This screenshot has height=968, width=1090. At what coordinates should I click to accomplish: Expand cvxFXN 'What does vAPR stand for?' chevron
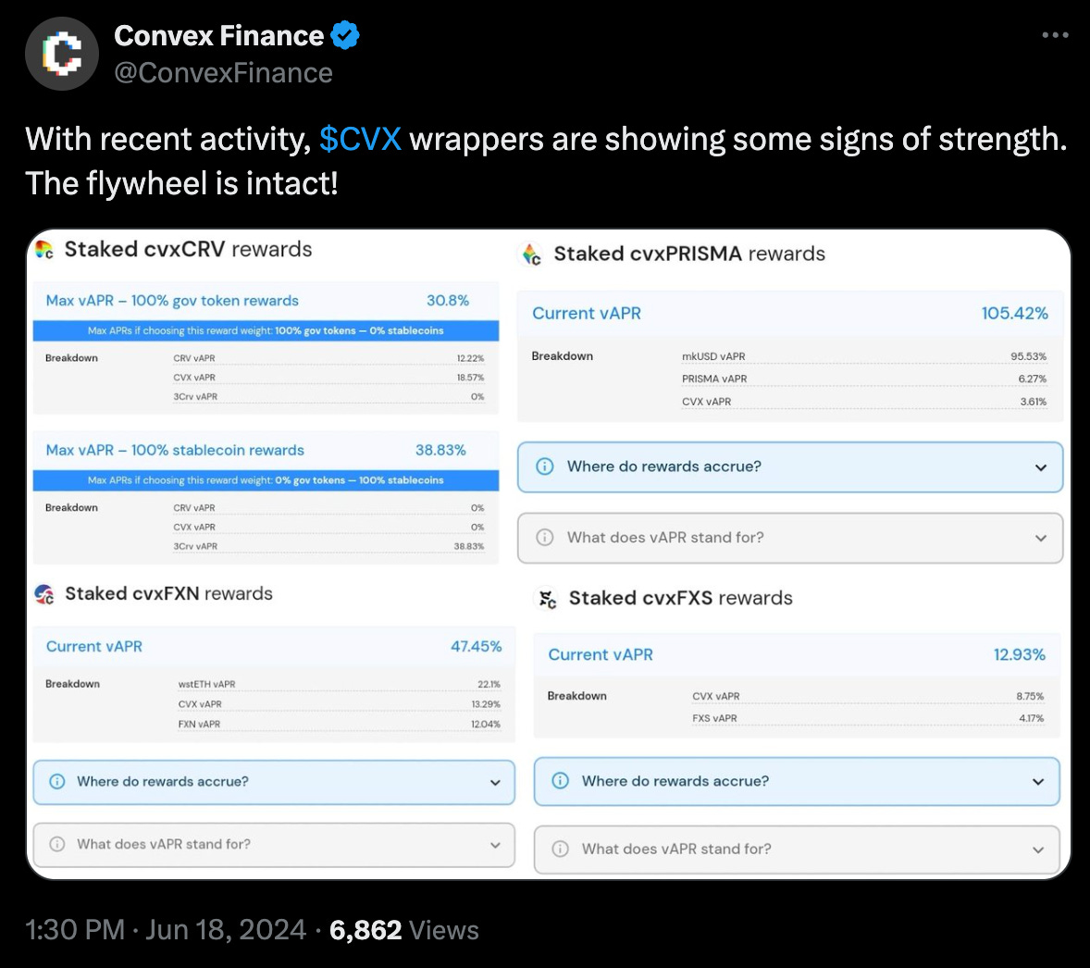[x=495, y=845]
